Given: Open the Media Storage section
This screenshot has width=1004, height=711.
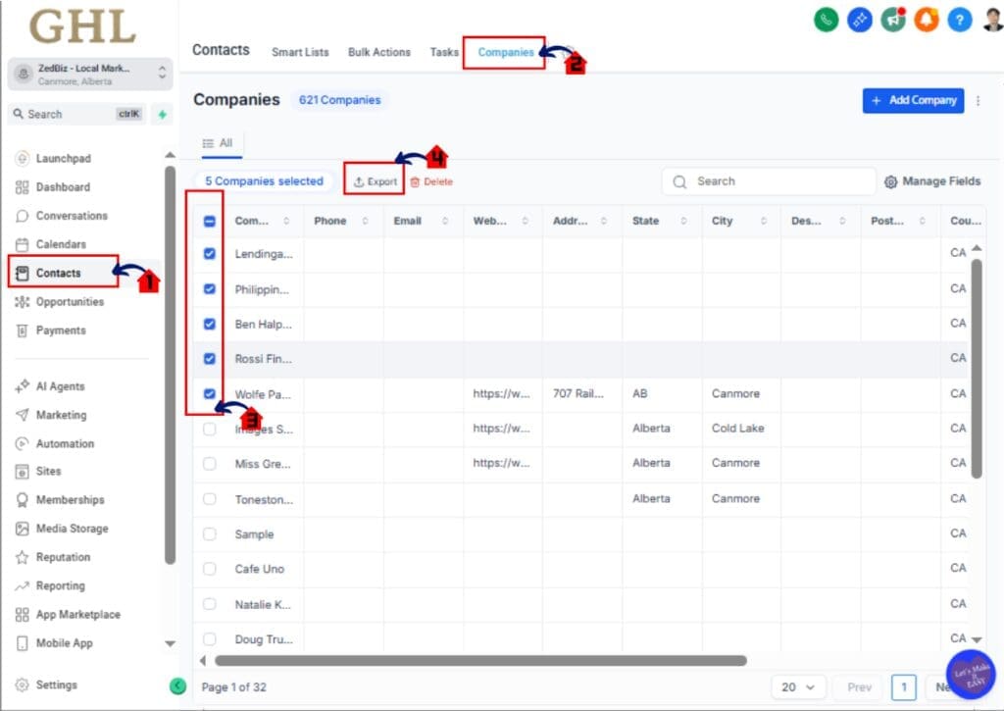Looking at the screenshot, I should click(71, 528).
